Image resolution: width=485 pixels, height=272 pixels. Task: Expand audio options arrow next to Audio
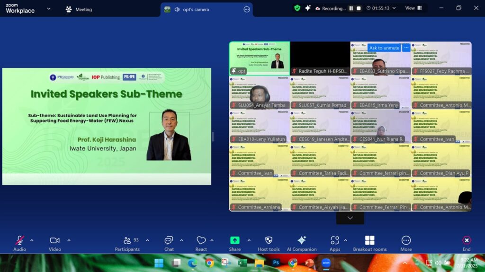tap(32, 240)
